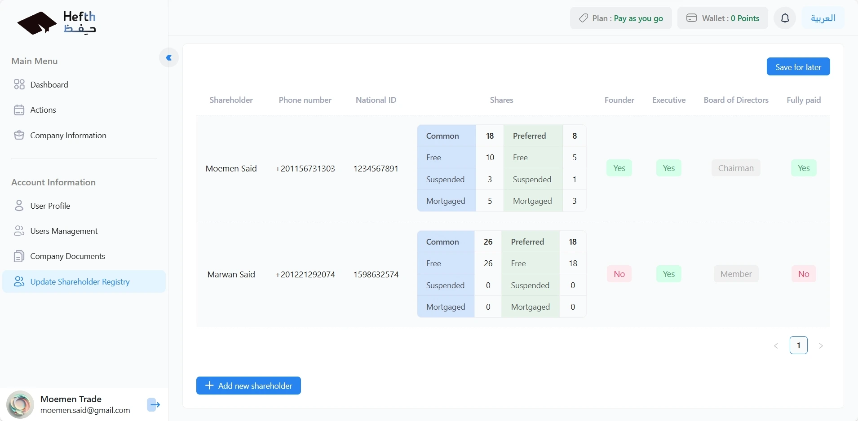
Task: Go to previous page arrow
Action: pyautogui.click(x=776, y=346)
